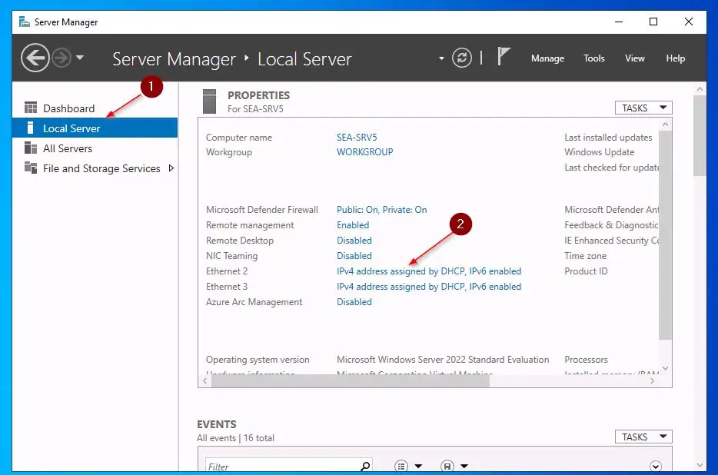Click the Time zone label
This screenshot has height=475, width=718.
pyautogui.click(x=585, y=256)
